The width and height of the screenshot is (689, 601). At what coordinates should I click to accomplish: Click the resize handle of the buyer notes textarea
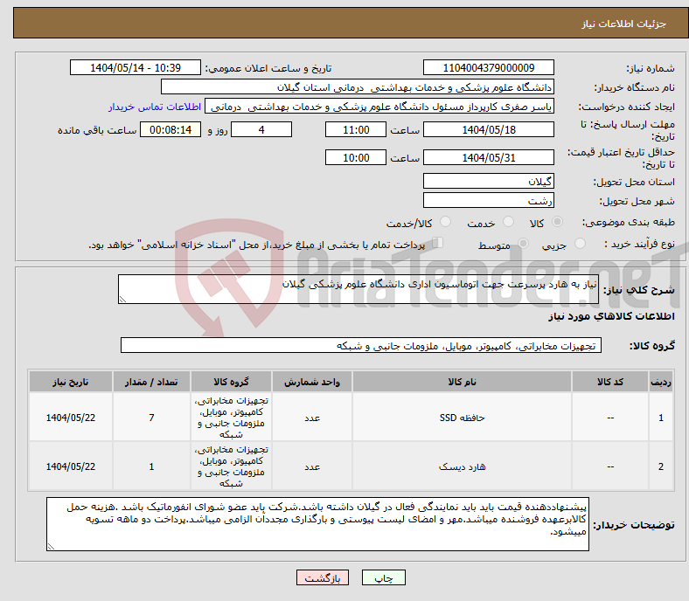pyautogui.click(x=51, y=546)
